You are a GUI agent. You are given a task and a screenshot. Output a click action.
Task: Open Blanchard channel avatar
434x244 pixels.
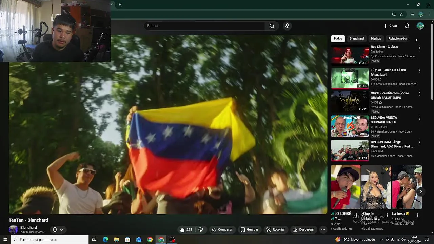[13, 229]
